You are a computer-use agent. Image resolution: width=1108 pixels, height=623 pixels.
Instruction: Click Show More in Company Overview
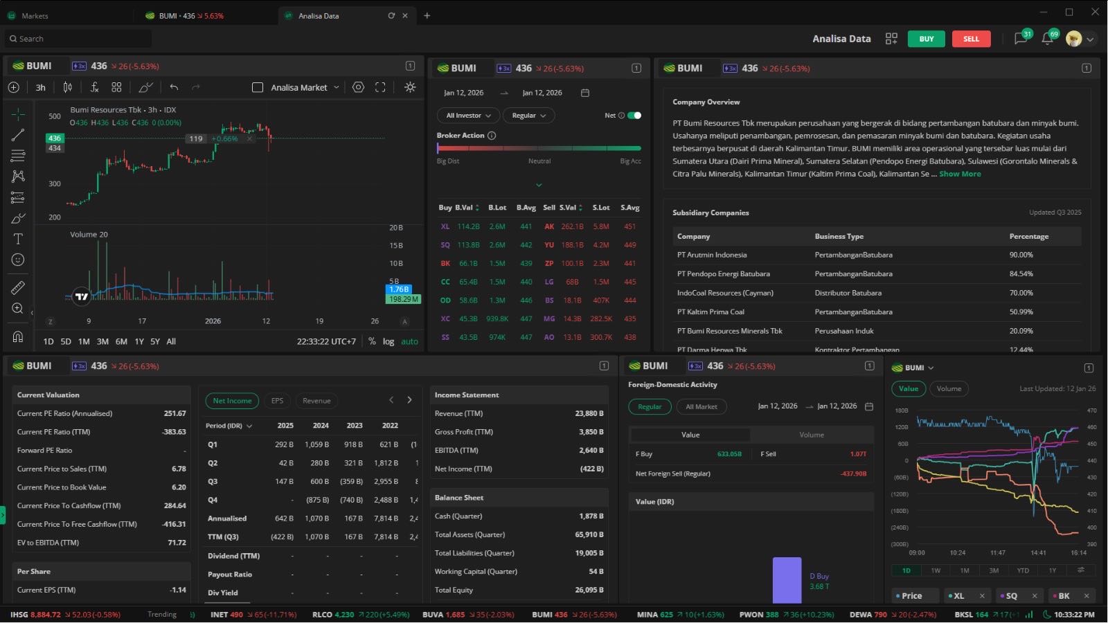[x=960, y=174]
